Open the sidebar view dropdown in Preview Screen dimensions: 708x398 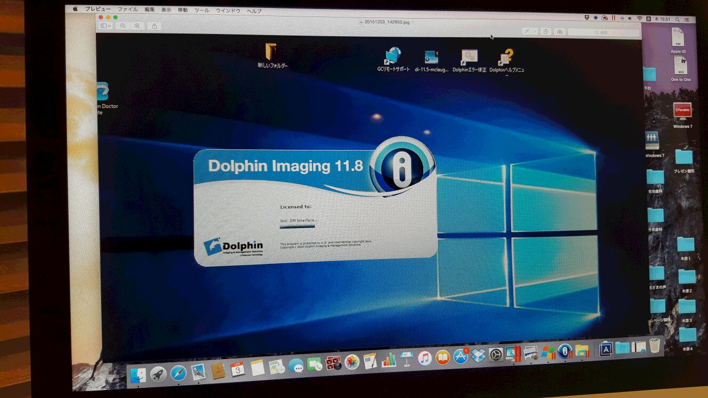tap(106, 26)
